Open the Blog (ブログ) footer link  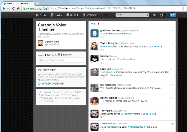click(x=63, y=95)
